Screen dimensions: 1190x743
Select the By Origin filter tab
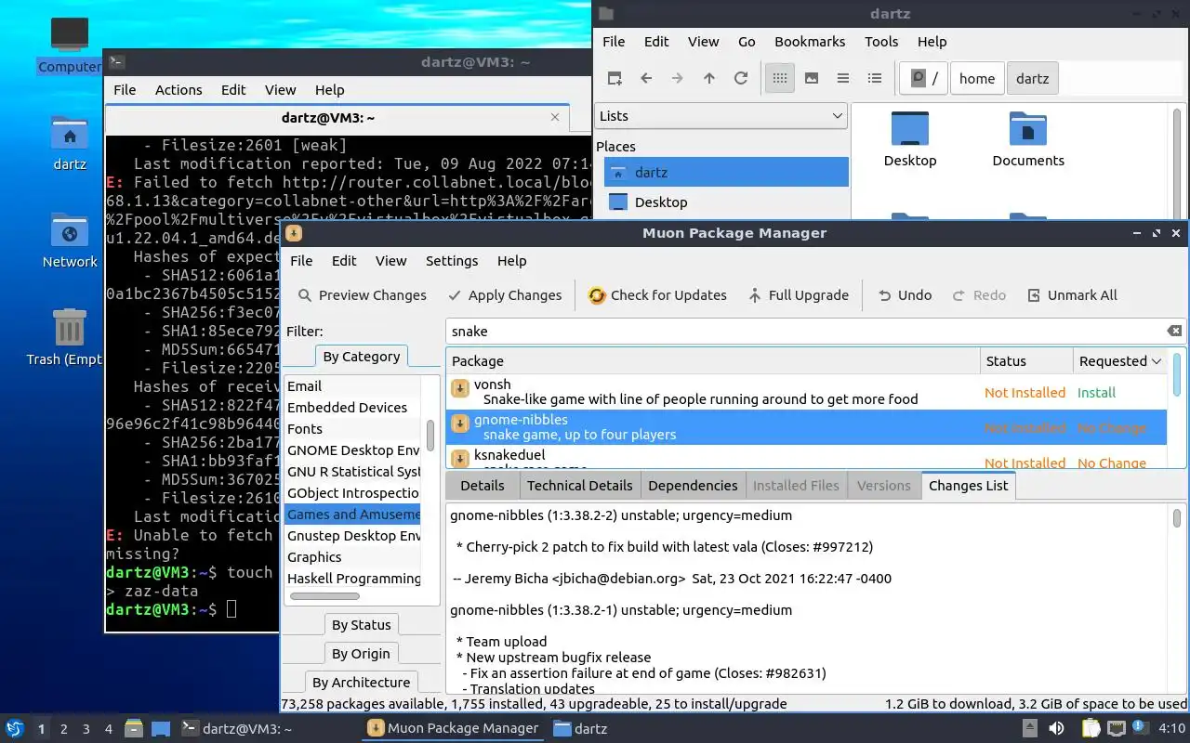(362, 654)
